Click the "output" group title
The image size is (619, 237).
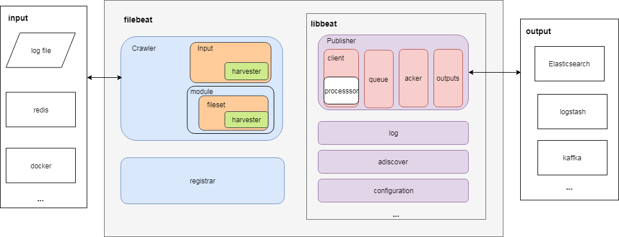[539, 32]
